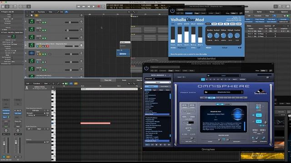Mute the Inst 48 Shepherds Horn track

[x=38, y=46]
